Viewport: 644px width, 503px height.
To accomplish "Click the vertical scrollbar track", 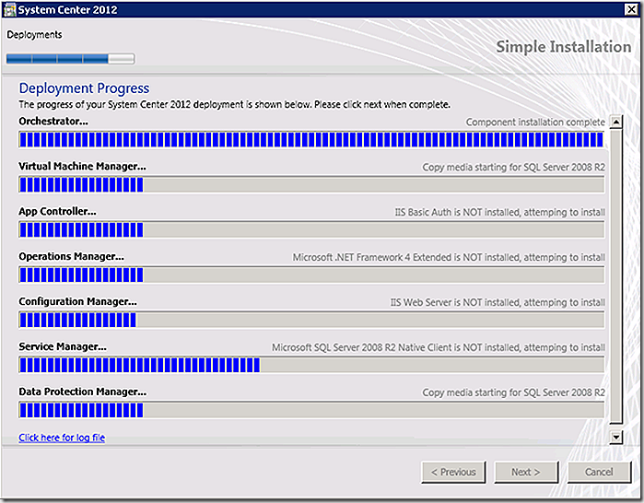I will coord(616,276).
